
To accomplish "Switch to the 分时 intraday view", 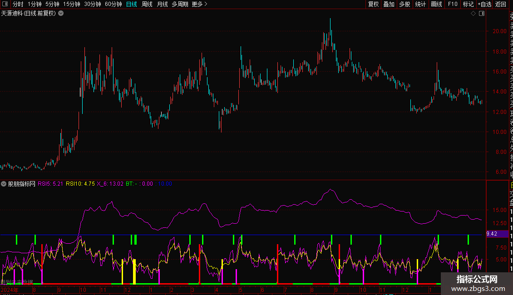I will [x=18, y=4].
